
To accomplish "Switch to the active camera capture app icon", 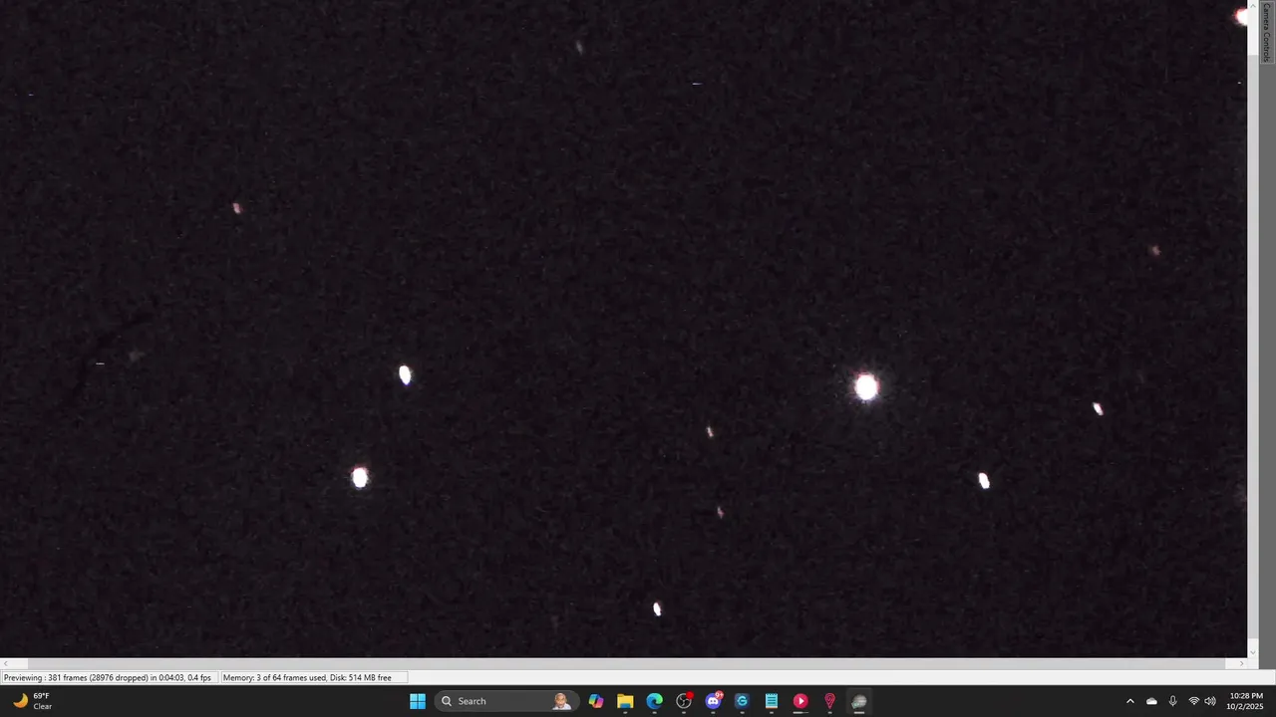I will point(859,701).
